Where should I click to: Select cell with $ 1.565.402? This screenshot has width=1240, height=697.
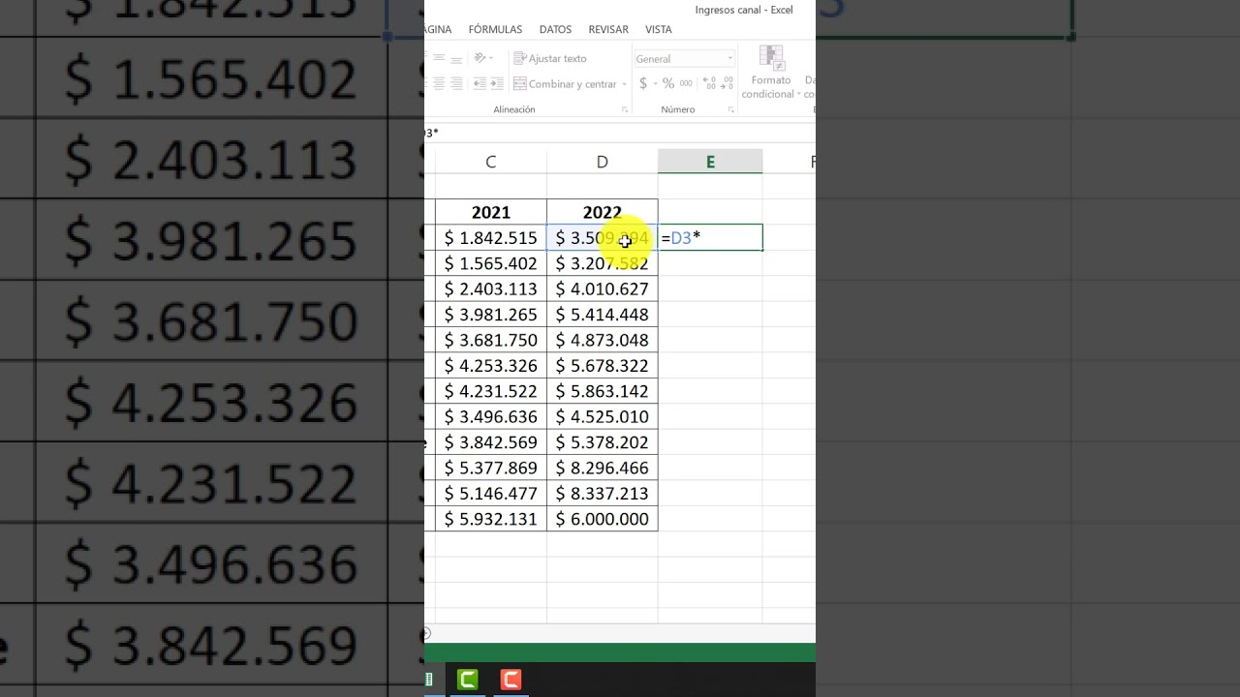point(491,263)
